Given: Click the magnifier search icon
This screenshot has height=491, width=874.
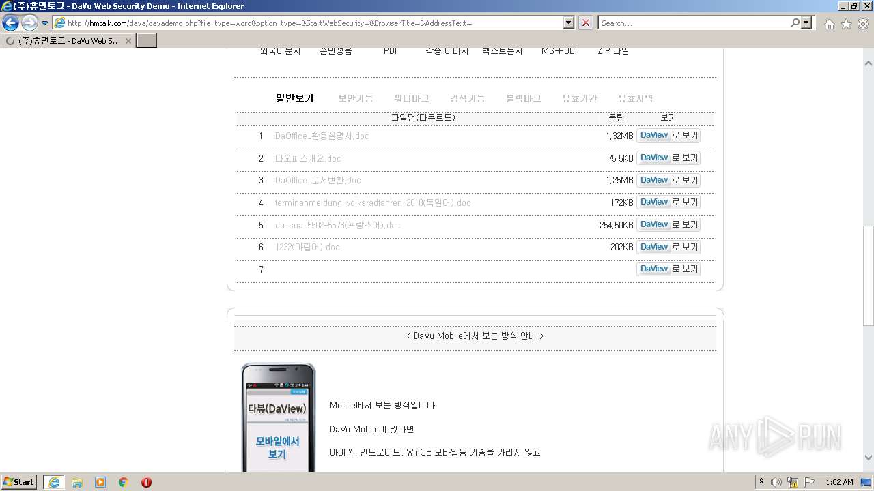Looking at the screenshot, I should click(795, 23).
